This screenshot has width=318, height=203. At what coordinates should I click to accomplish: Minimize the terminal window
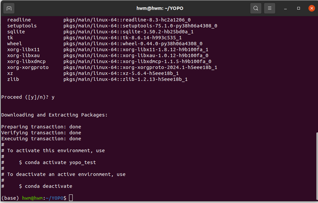pos(285,8)
